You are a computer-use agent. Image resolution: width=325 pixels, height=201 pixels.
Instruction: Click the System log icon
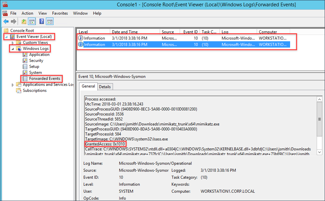tap(25, 73)
